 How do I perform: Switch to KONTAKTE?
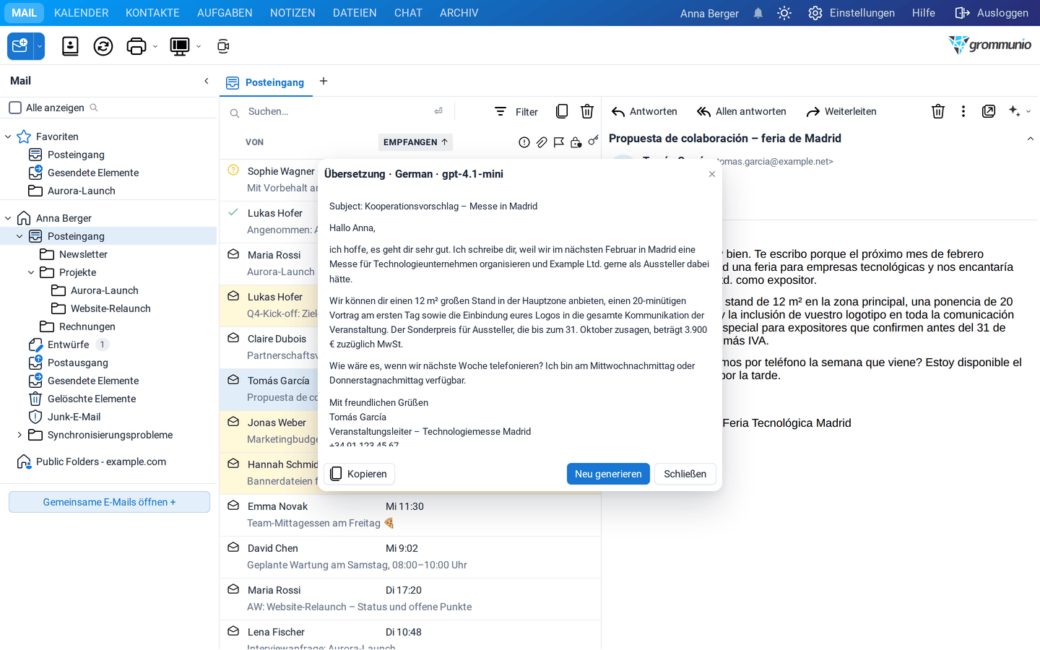152,13
